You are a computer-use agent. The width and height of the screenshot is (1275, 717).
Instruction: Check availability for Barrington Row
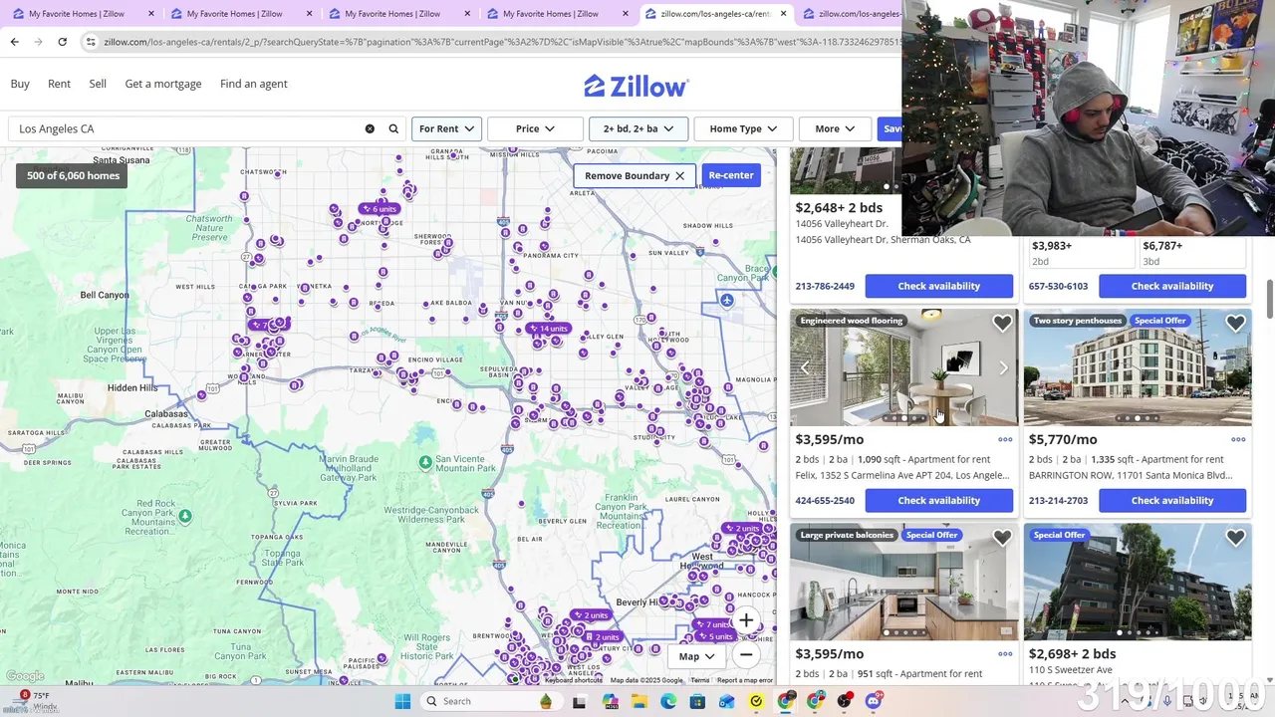click(1172, 501)
